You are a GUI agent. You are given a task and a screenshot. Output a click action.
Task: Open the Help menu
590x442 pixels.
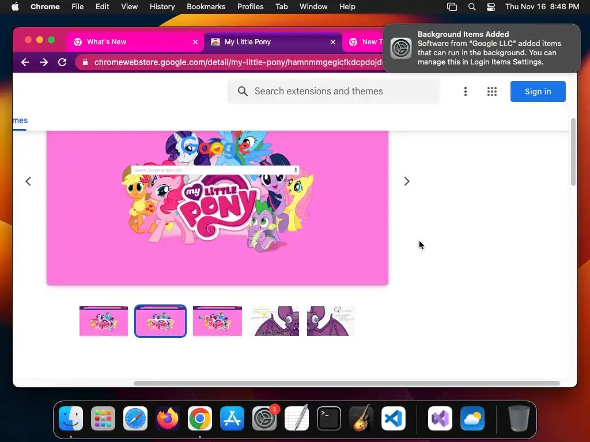point(347,7)
